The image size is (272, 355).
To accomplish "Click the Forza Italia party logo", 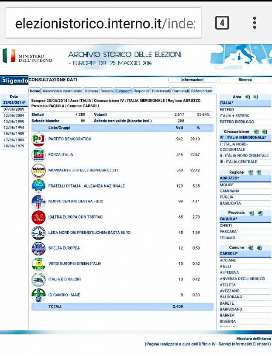I will tap(38, 155).
